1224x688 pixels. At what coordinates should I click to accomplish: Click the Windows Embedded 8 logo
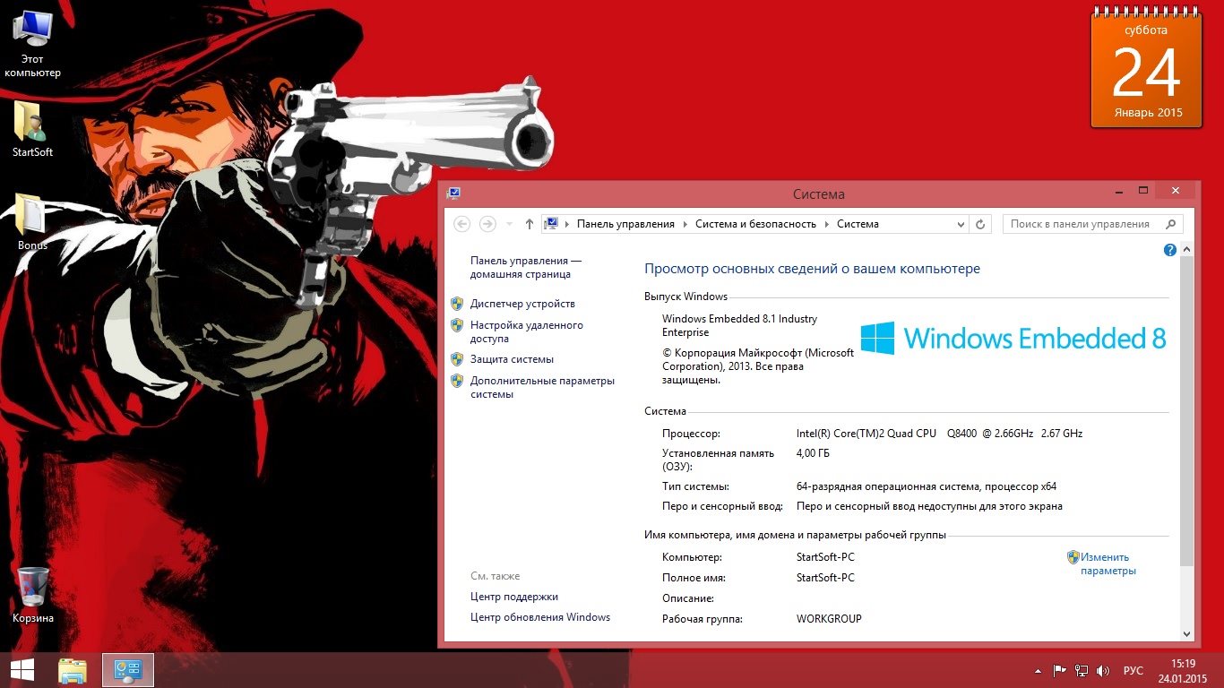(x=1013, y=338)
